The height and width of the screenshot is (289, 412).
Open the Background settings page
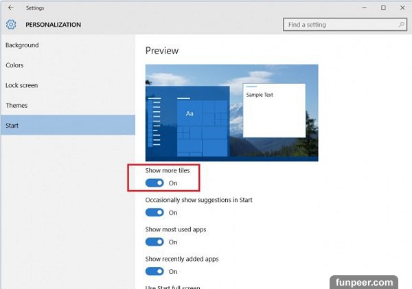(22, 45)
